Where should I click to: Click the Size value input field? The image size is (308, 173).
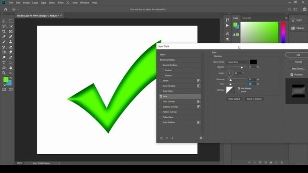[252, 84]
